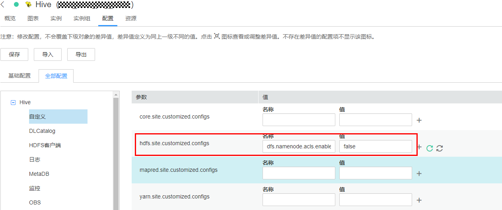Switch to the 全部配置 tab

pos(56,76)
